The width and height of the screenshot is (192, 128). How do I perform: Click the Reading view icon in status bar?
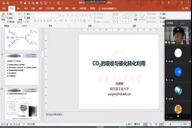[x=156, y=124]
